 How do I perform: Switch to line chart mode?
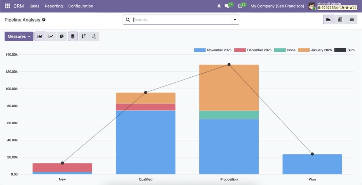tap(51, 36)
